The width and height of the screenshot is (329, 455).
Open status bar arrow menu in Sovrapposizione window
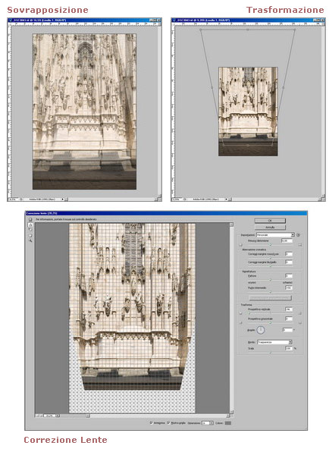pyautogui.click(x=63, y=199)
